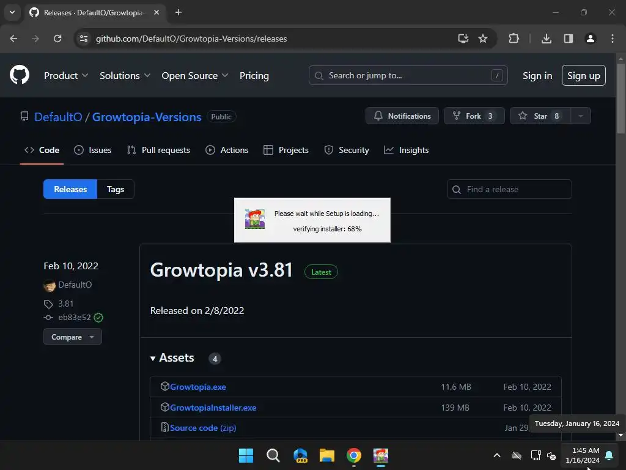This screenshot has height=470, width=626.
Task: Click the Sign in link
Action: (537, 75)
